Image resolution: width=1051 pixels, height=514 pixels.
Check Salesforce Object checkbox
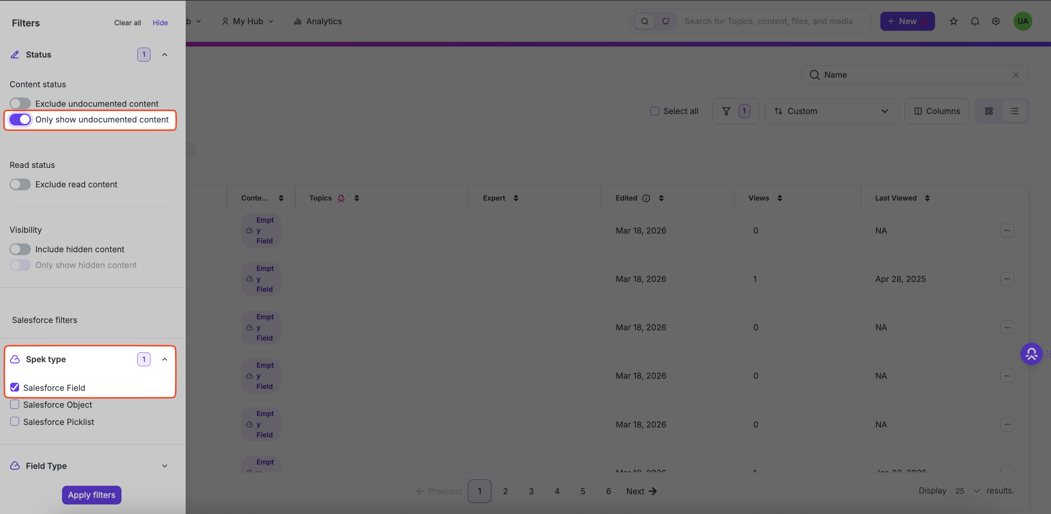pyautogui.click(x=15, y=404)
